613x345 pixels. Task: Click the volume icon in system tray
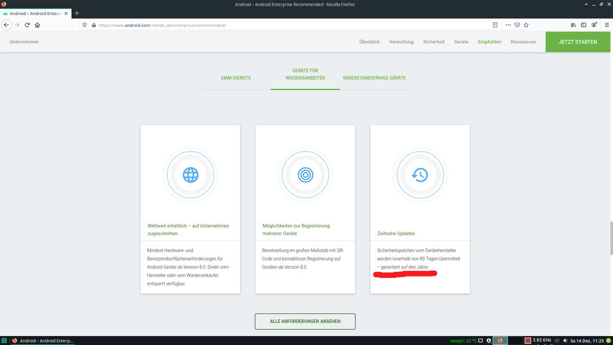565,341
